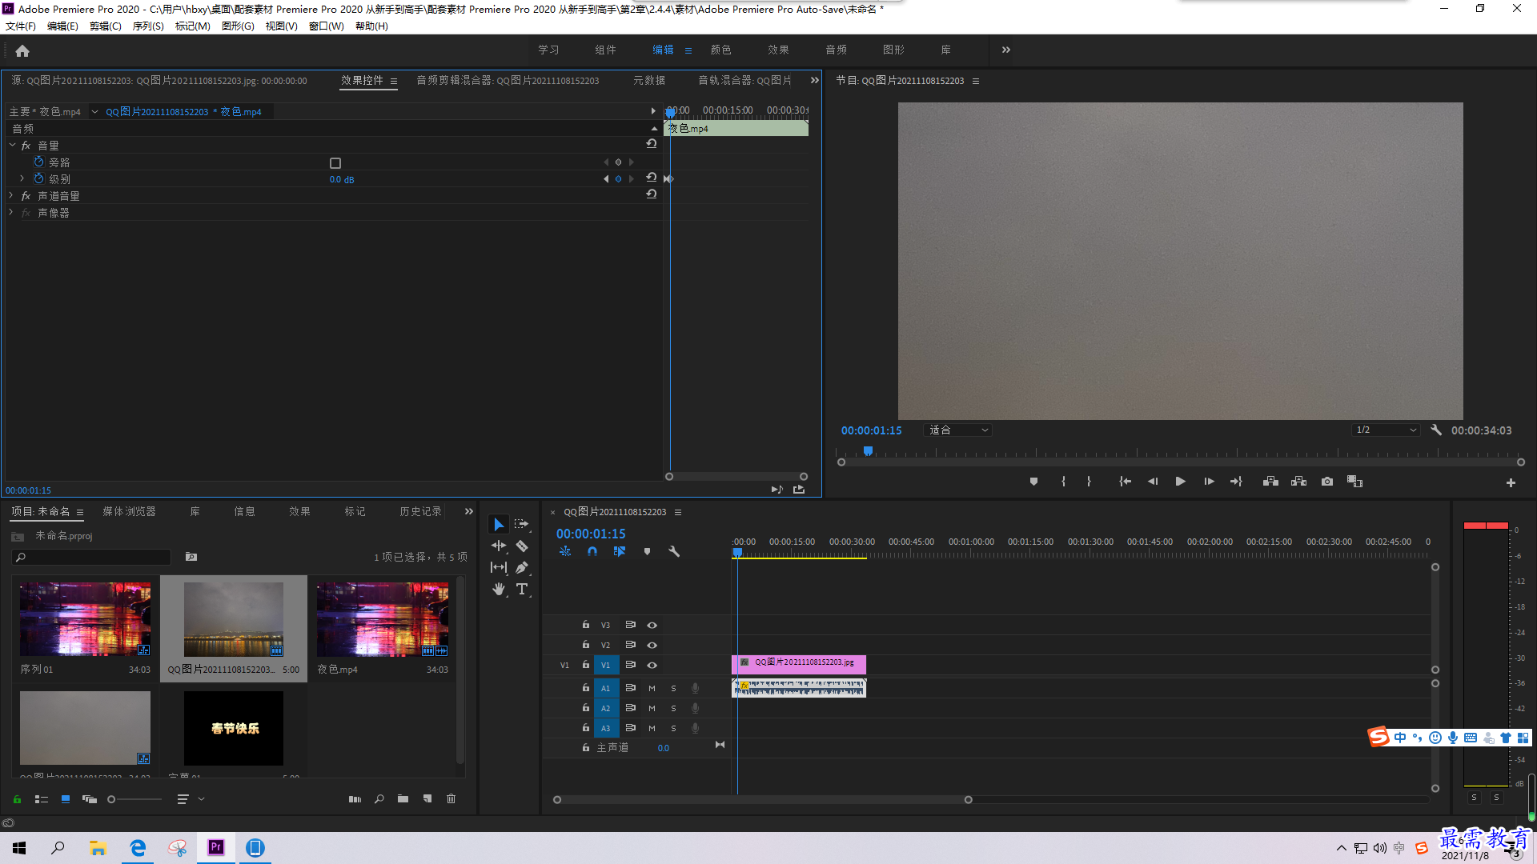The image size is (1537, 864).
Task: Open 历史记录 panel tab
Action: (x=420, y=511)
